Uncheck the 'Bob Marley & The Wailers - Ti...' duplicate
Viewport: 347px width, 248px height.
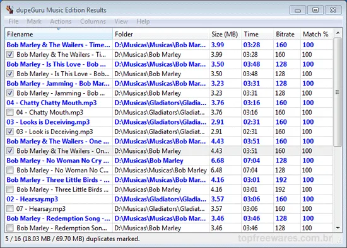[10, 55]
